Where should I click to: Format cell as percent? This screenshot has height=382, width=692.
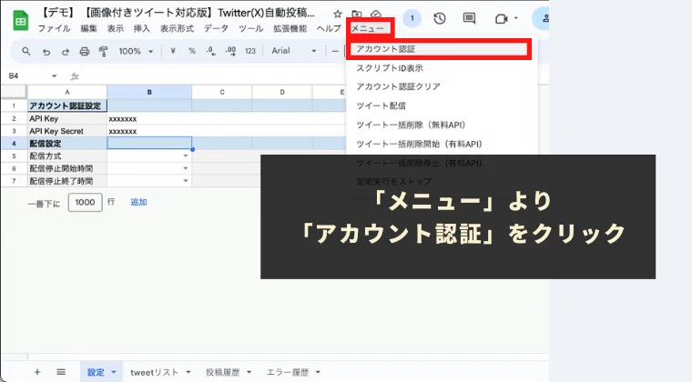(191, 51)
